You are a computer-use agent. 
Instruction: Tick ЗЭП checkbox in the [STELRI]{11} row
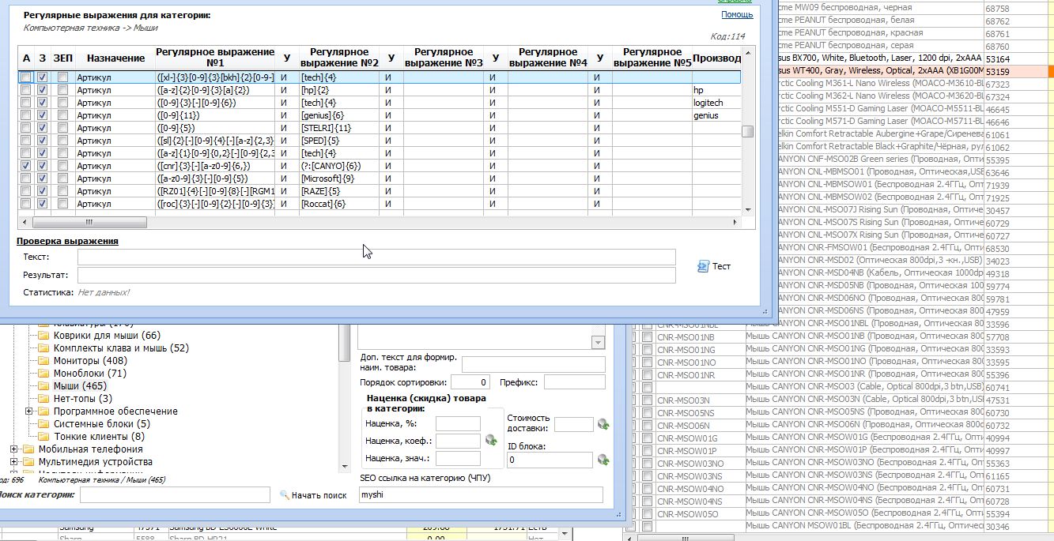(62, 128)
